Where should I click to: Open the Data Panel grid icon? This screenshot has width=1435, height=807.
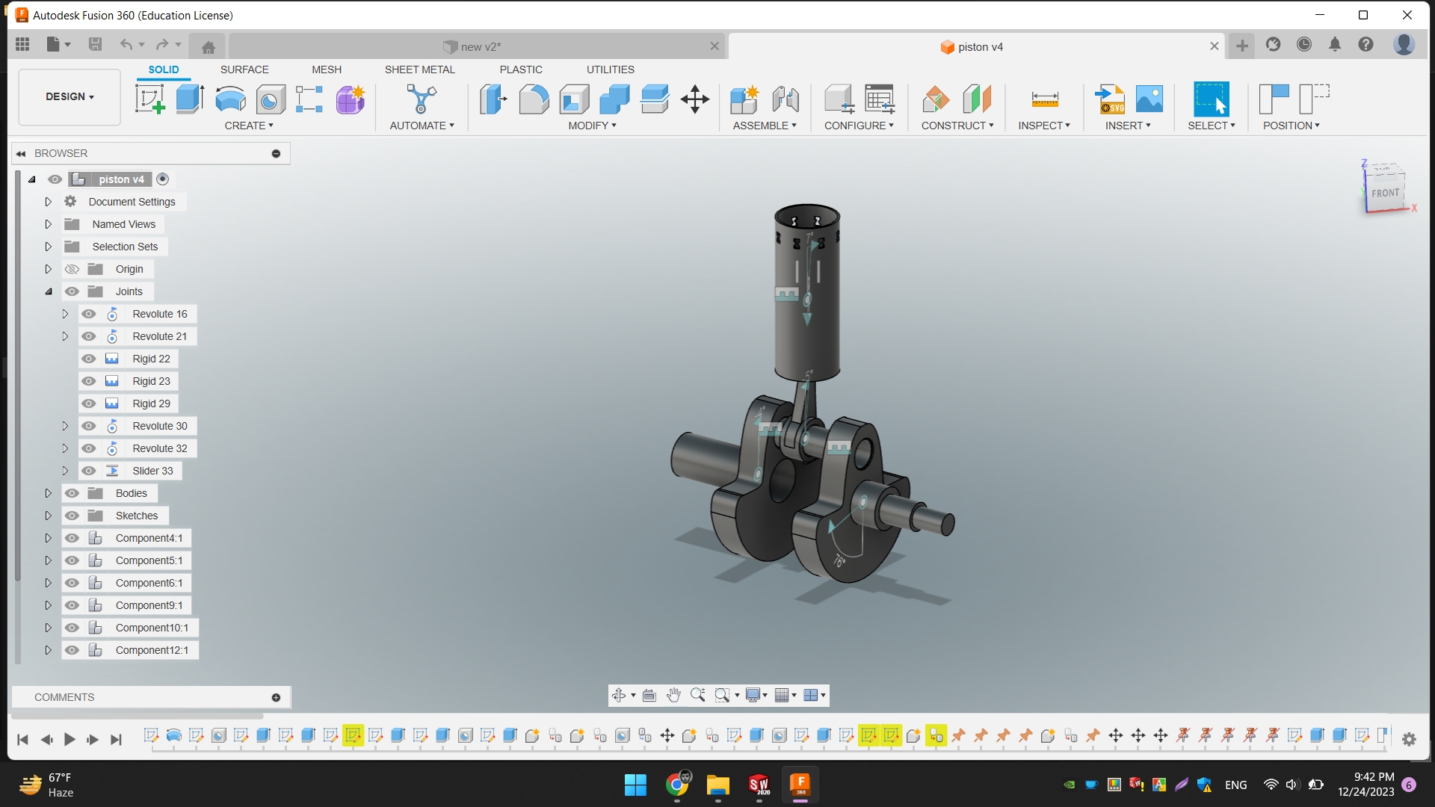22,45
